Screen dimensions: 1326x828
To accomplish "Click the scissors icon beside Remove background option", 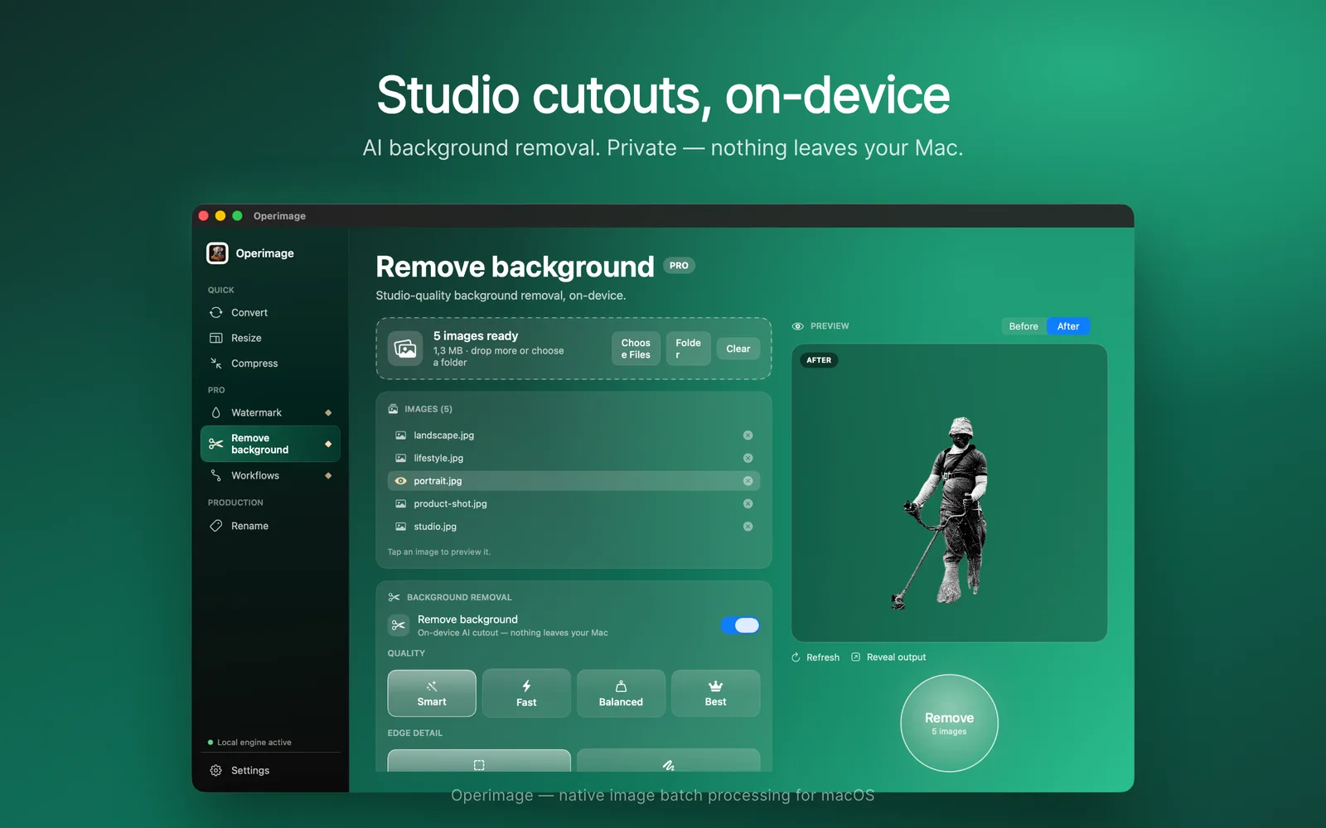I will coord(398,625).
